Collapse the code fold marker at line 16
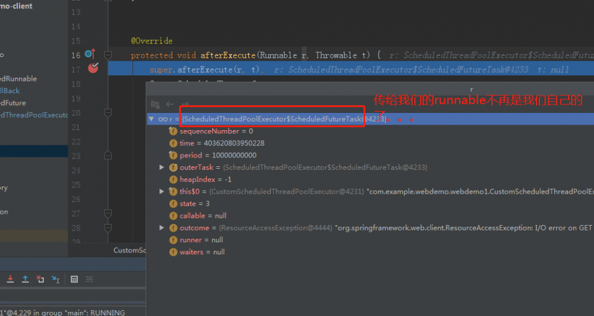Image resolution: width=594 pixels, height=316 pixels. [108, 55]
